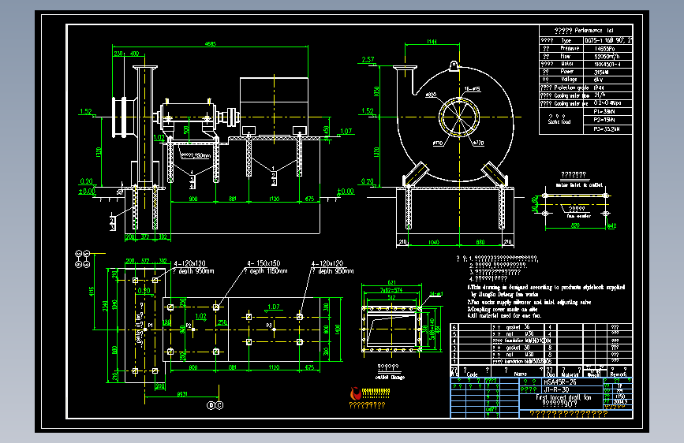684x443 pixels.
Task: Click the IP44 value cell
Action: [599, 87]
